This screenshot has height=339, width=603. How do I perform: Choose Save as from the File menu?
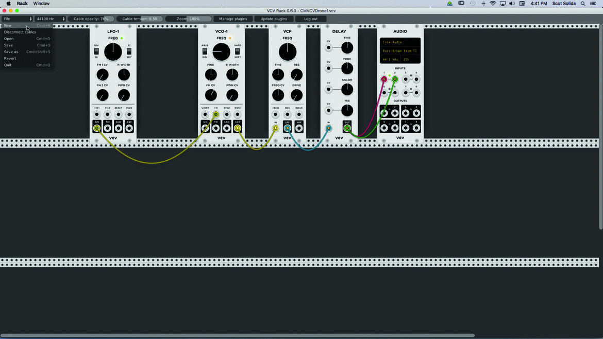[x=27, y=52]
